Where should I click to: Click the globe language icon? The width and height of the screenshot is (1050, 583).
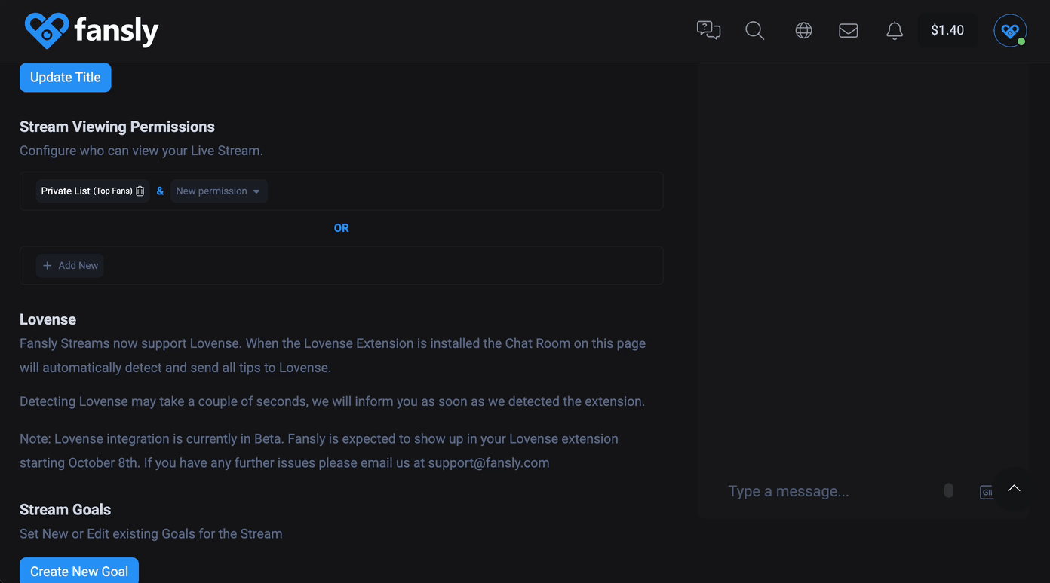[803, 30]
